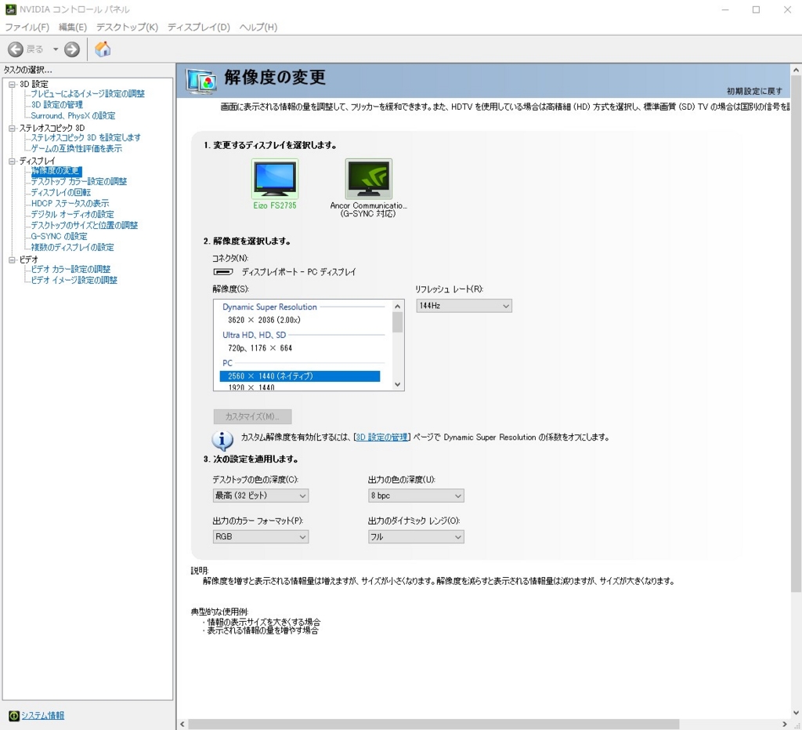Screen dimensions: 802x730
Task: Open Surround, PhysX の設定 tree item
Action: (73, 116)
